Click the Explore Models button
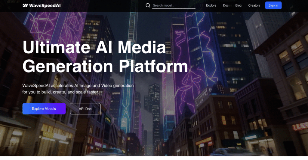308x160 pixels. 44,109
